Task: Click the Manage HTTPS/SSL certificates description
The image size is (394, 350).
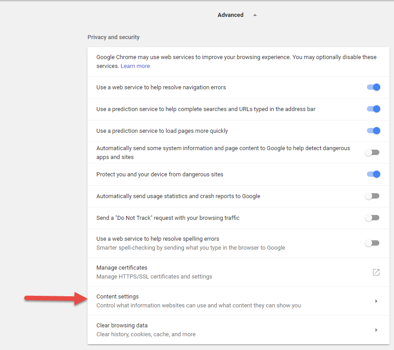Action: point(154,277)
